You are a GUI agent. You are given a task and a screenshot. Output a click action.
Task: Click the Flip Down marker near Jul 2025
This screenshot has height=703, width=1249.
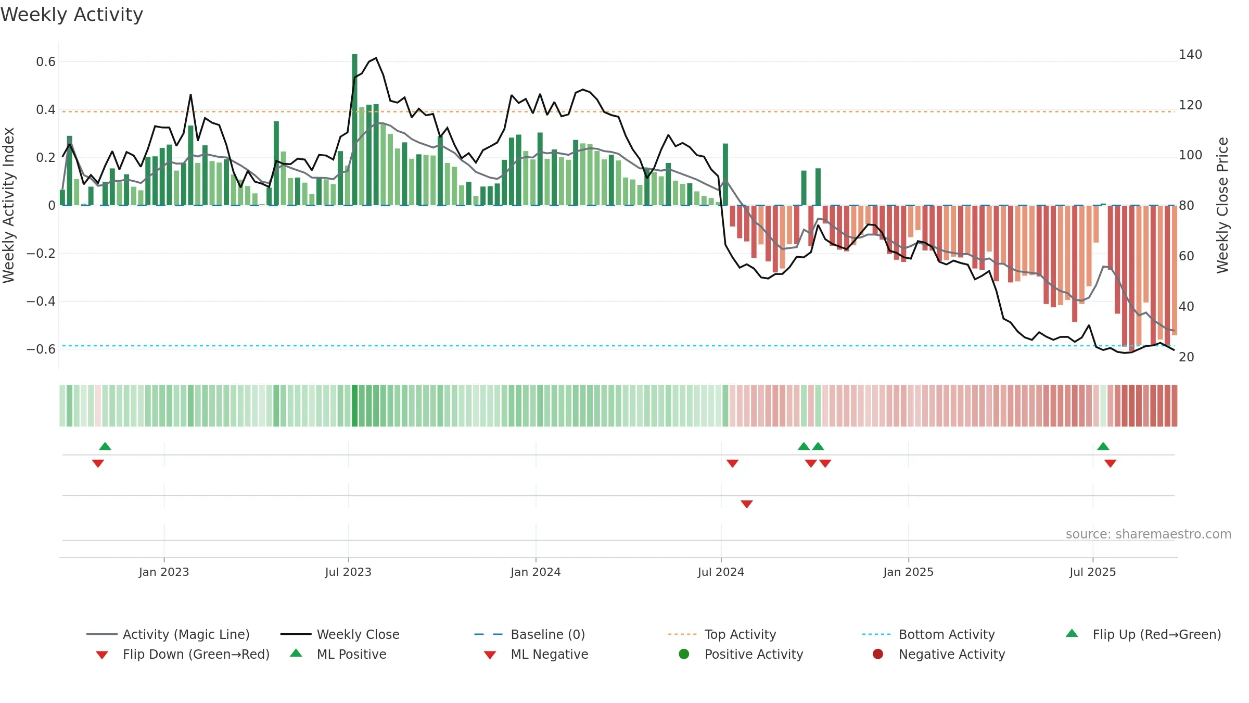[x=1111, y=463]
